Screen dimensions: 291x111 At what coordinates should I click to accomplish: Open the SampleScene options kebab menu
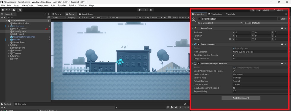tap(49, 20)
